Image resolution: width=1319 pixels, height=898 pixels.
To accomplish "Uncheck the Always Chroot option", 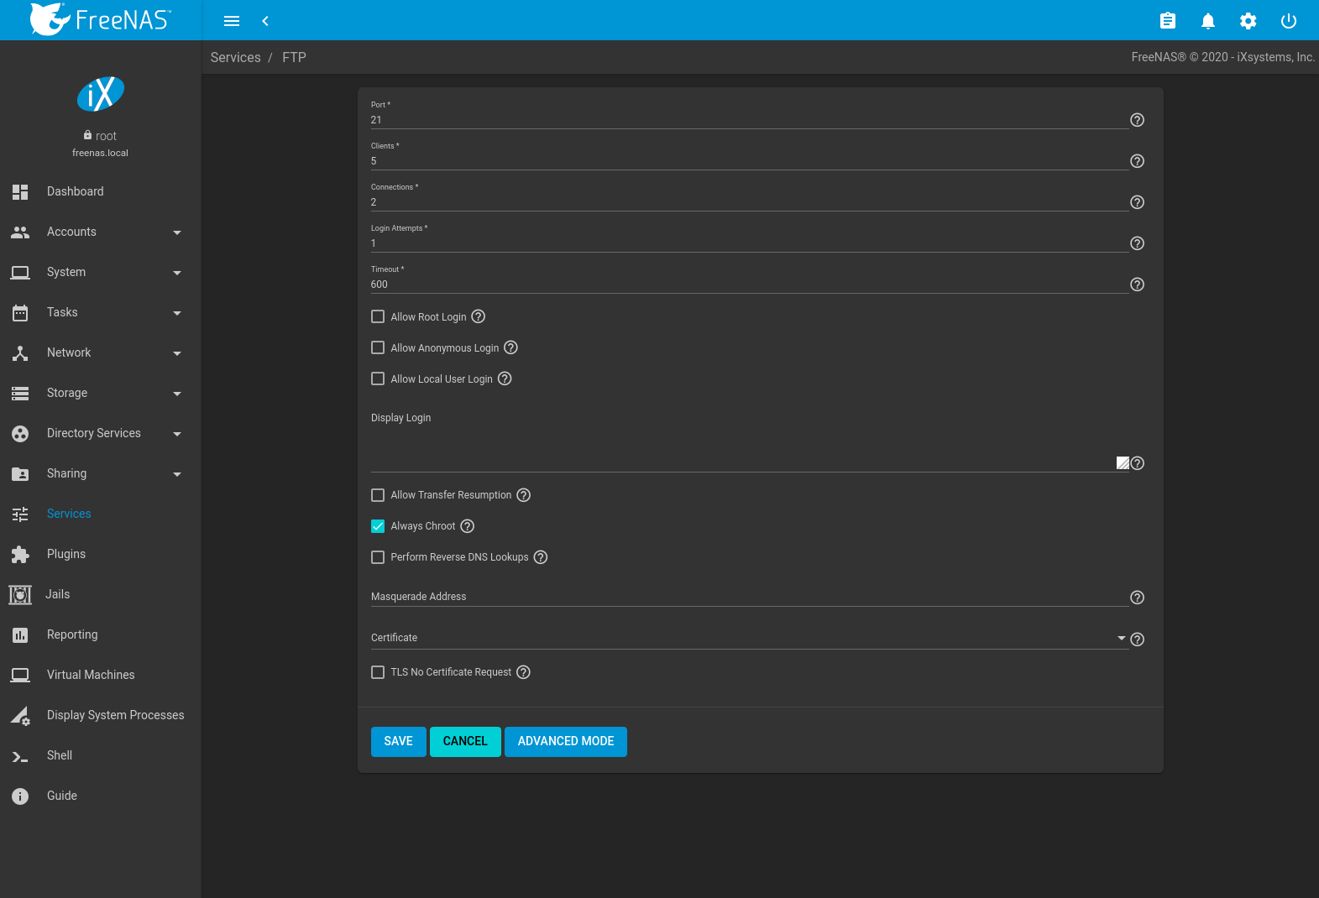I will (378, 526).
